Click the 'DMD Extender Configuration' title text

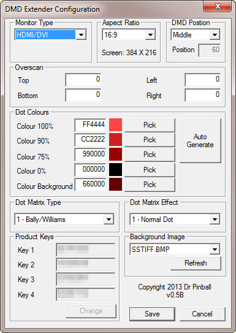click(53, 9)
